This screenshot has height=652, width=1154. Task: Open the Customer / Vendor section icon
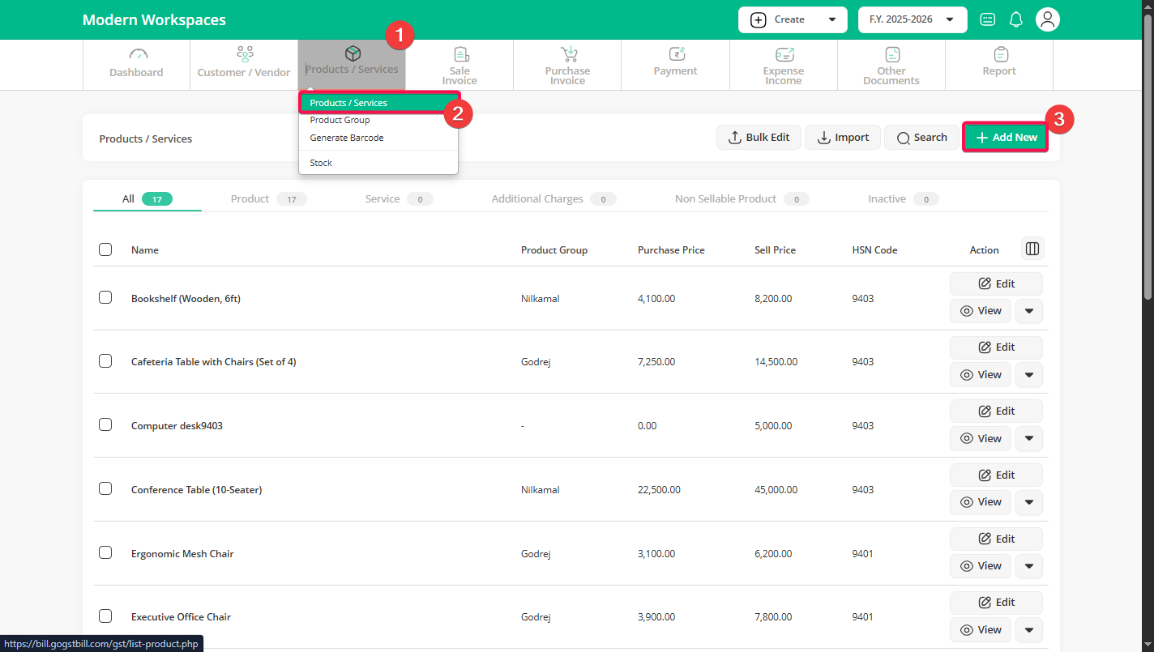point(245,54)
